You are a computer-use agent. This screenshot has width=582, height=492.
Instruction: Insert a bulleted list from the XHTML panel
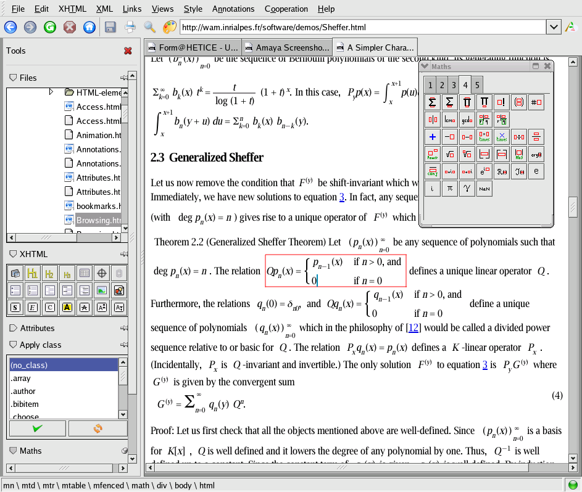click(x=15, y=290)
